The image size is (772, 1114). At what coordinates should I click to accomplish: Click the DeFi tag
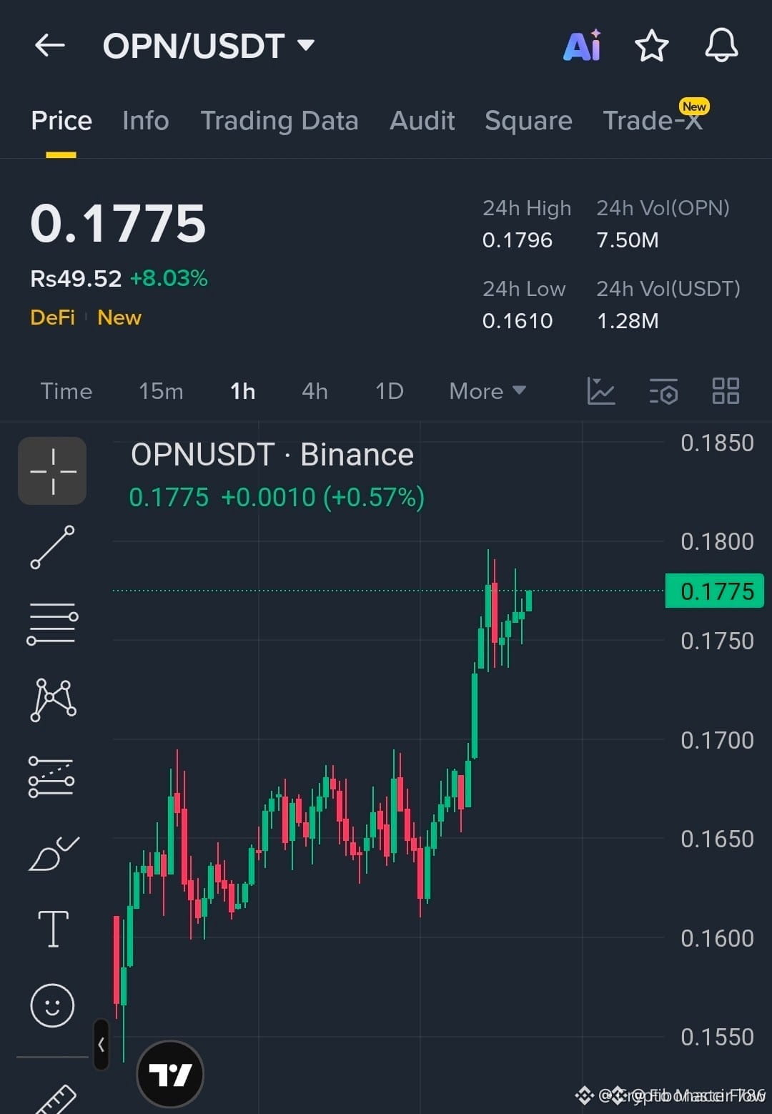click(53, 317)
